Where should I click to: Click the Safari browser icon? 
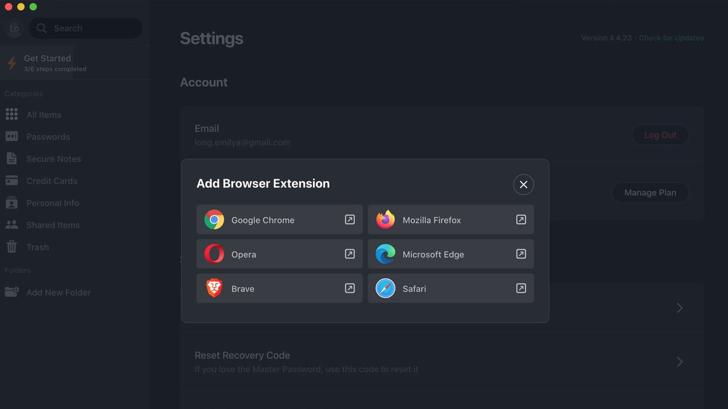coord(385,288)
